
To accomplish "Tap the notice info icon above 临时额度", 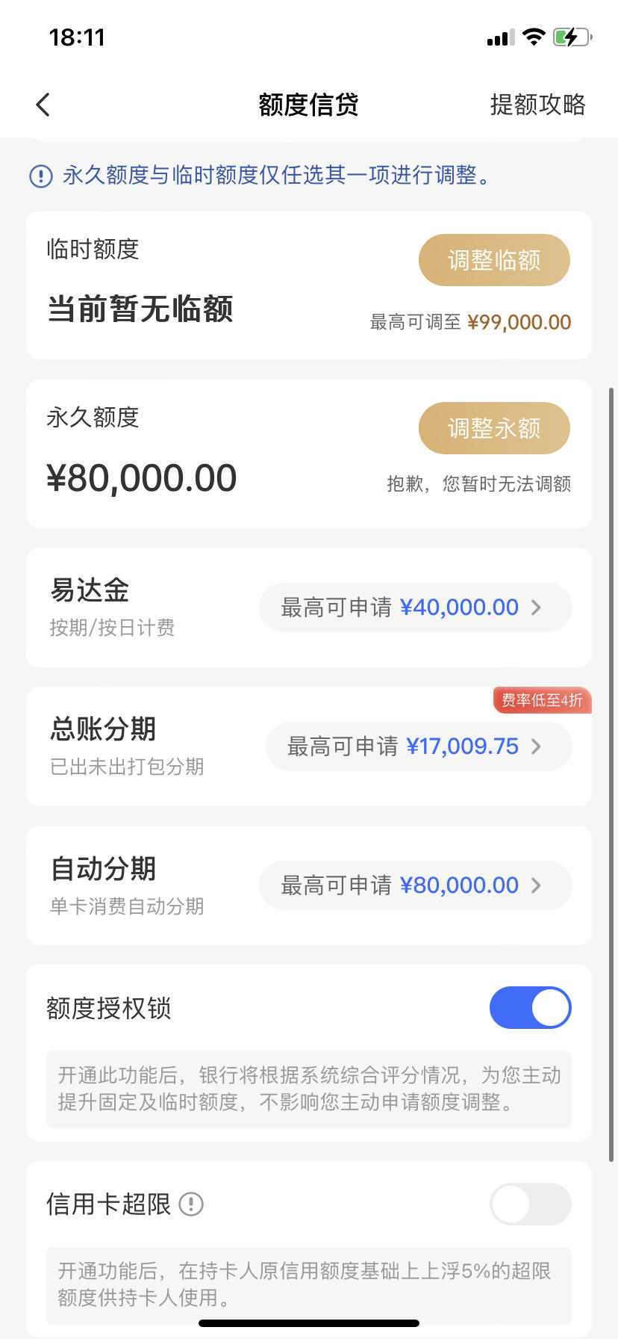I will (40, 176).
